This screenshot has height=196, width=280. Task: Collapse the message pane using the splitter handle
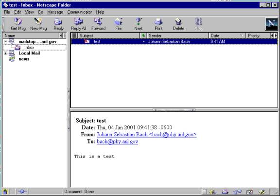click(x=174, y=110)
